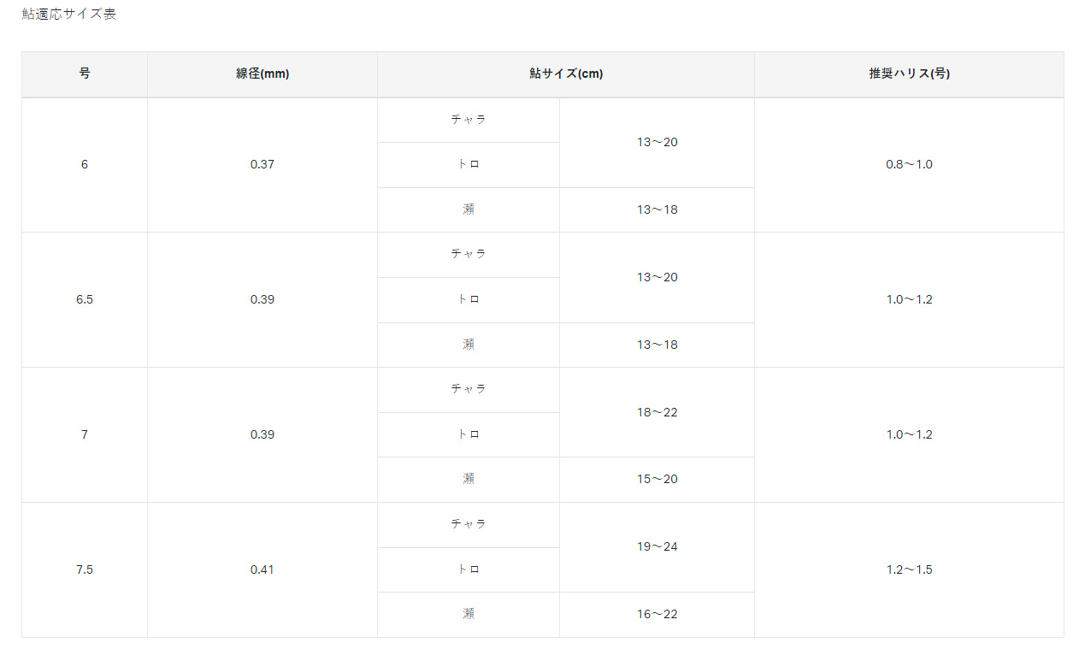Select the 16～22 ayu size cell
The width and height of the screenshot is (1073, 649).
[657, 614]
